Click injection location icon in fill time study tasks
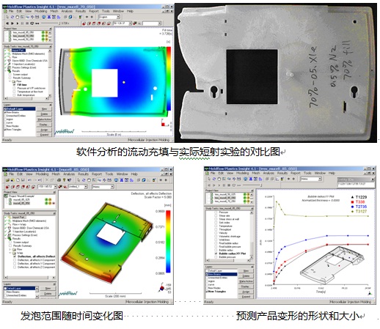Image resolution: width=380 pixels, height=329 pixels. click(x=10, y=64)
